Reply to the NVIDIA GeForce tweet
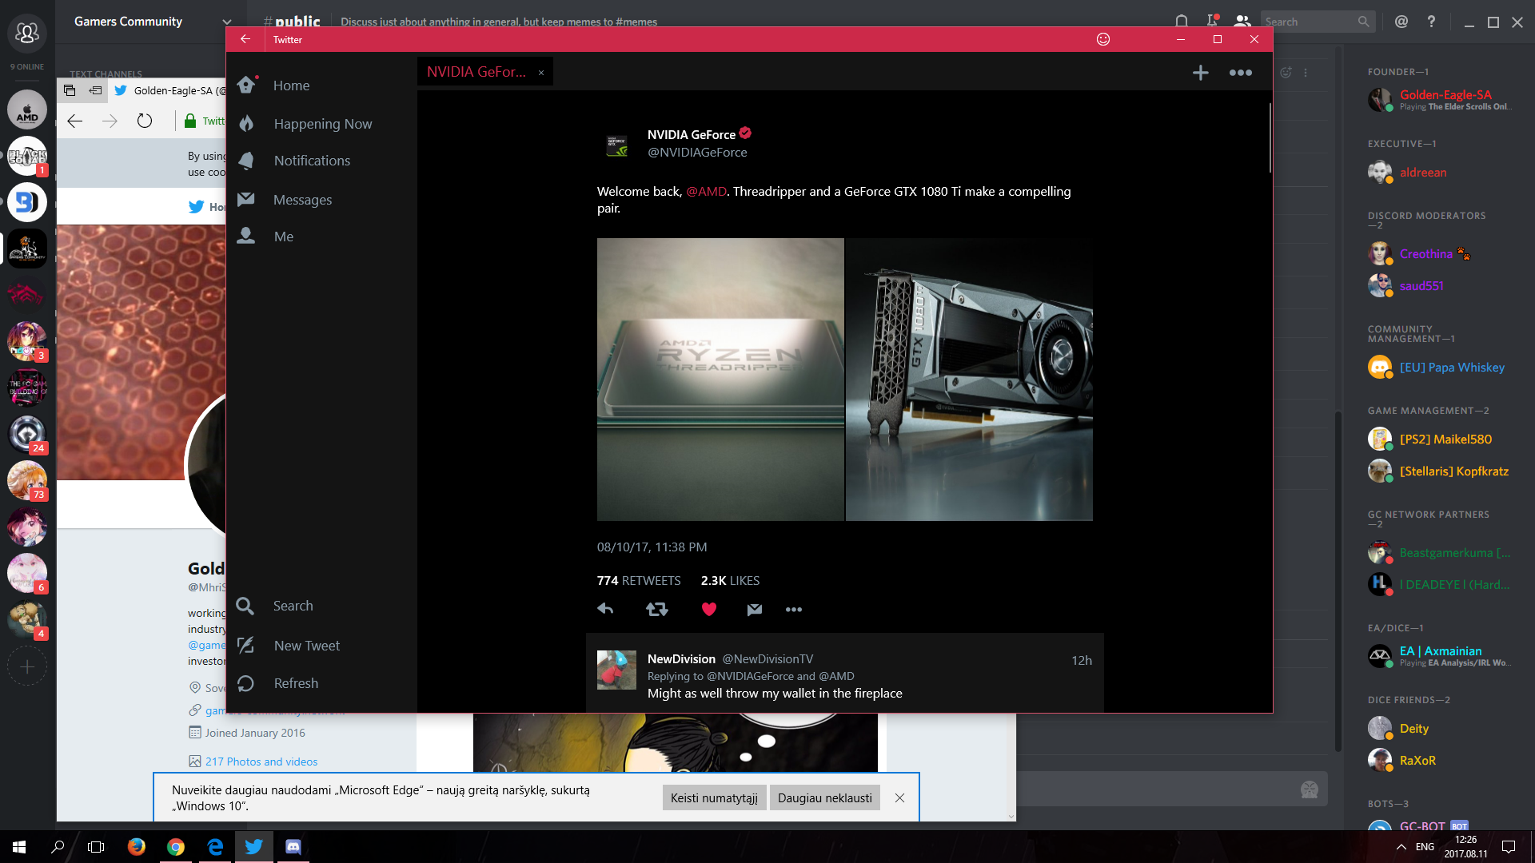This screenshot has width=1535, height=863. pyautogui.click(x=605, y=609)
